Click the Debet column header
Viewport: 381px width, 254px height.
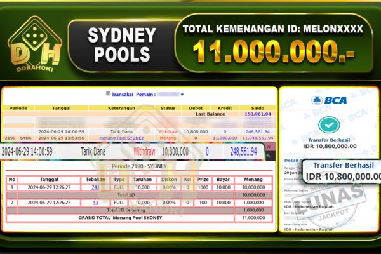(196, 108)
